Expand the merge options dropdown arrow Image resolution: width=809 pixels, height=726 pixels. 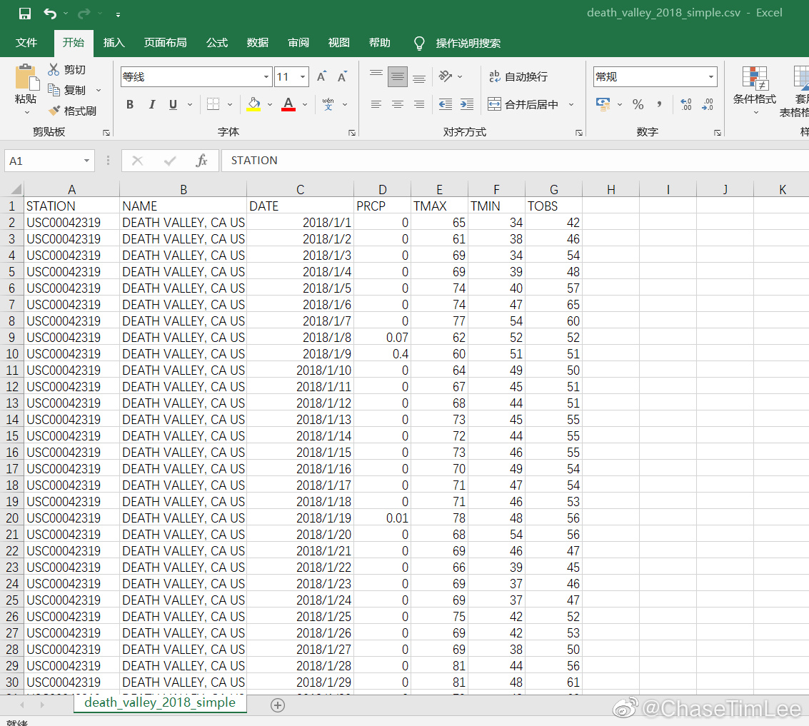click(571, 105)
